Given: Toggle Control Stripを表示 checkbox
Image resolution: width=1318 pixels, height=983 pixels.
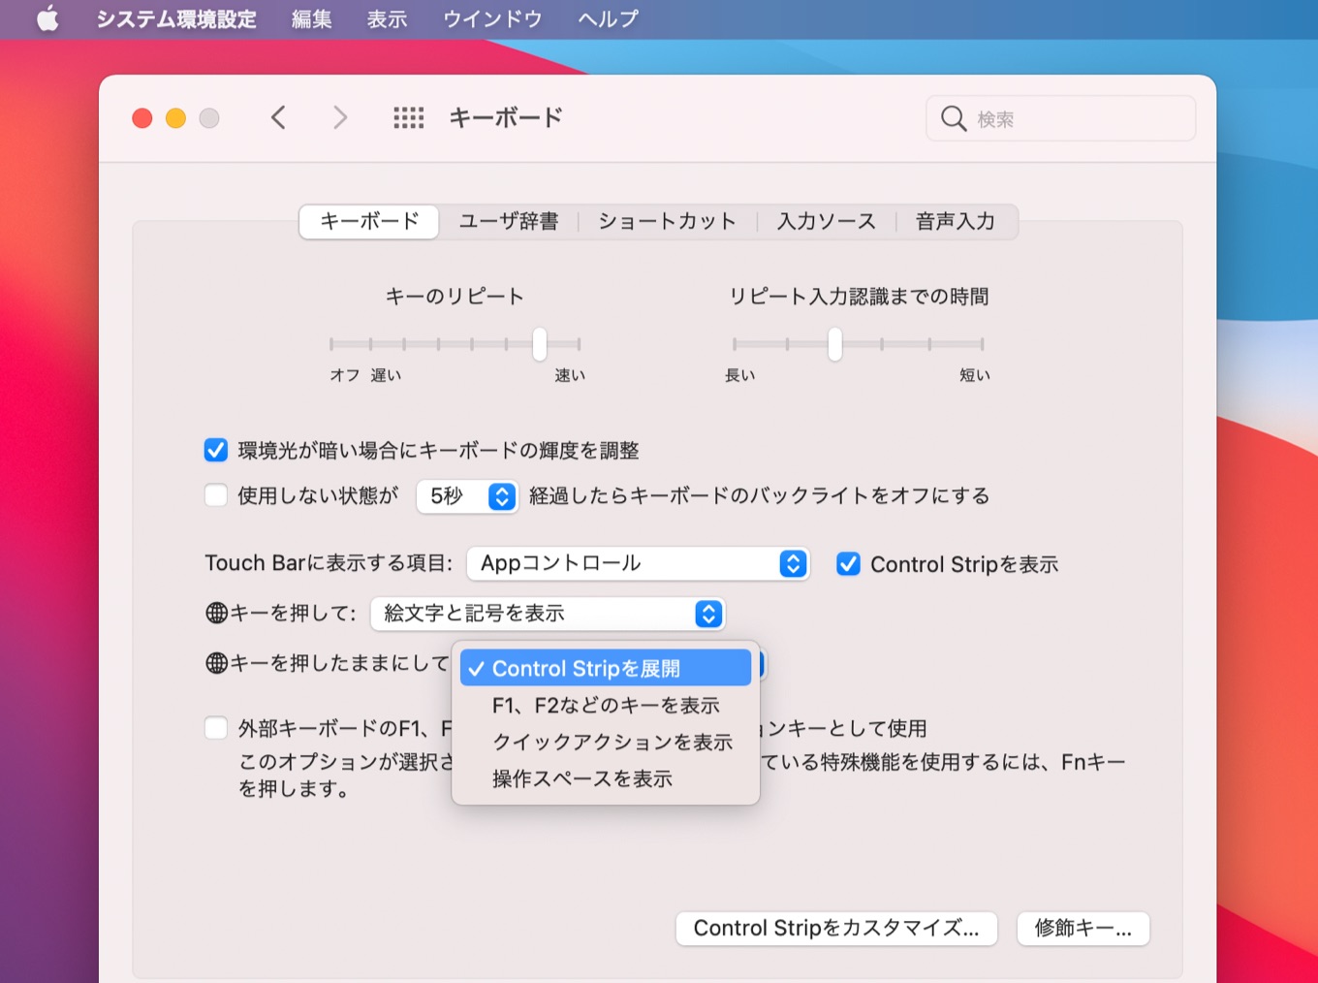Looking at the screenshot, I should pyautogui.click(x=848, y=563).
